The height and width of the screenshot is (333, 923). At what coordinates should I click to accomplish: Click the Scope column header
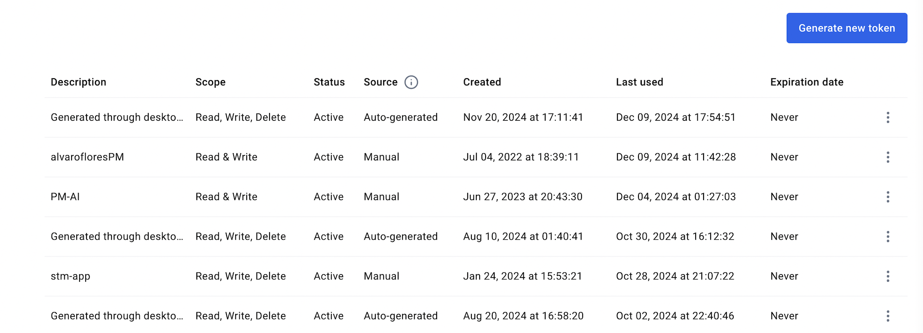coord(210,82)
